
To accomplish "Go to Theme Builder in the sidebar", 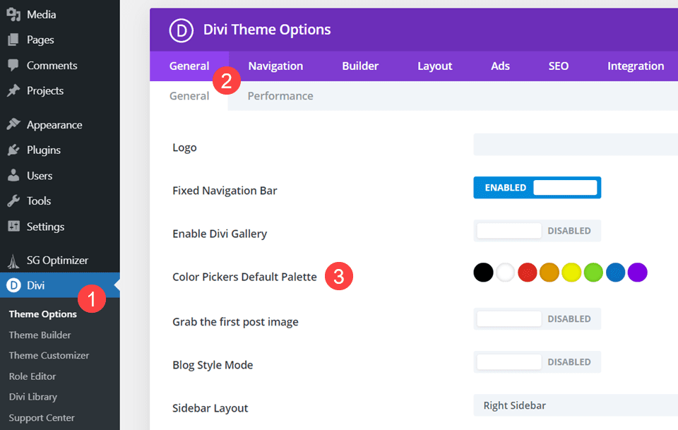I will coord(39,335).
